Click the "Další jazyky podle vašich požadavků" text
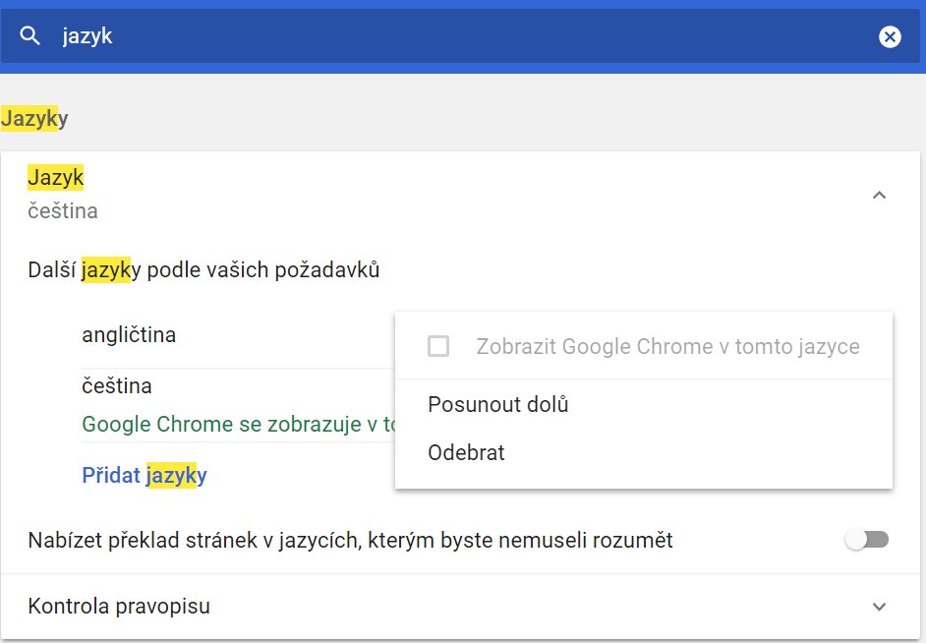Screen dimensions: 926x643 203,270
